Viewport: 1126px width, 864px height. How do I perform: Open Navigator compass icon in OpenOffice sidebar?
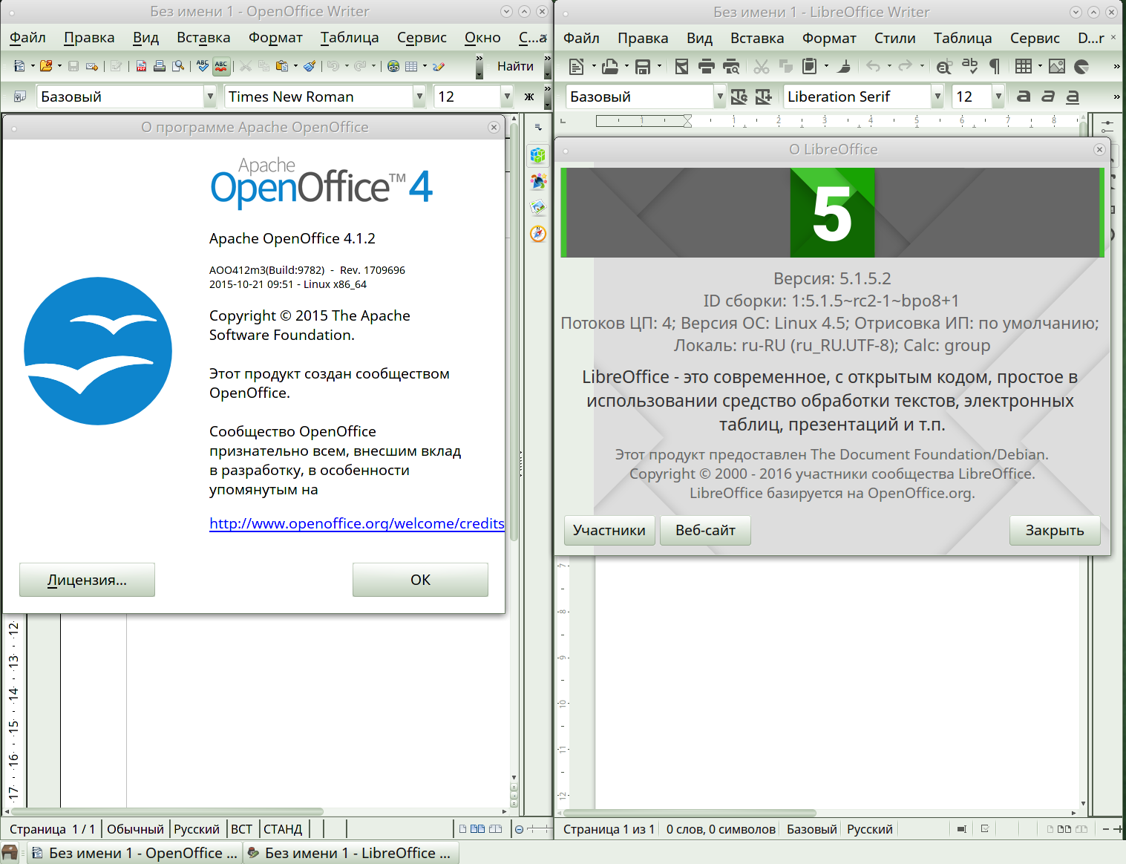click(x=538, y=234)
